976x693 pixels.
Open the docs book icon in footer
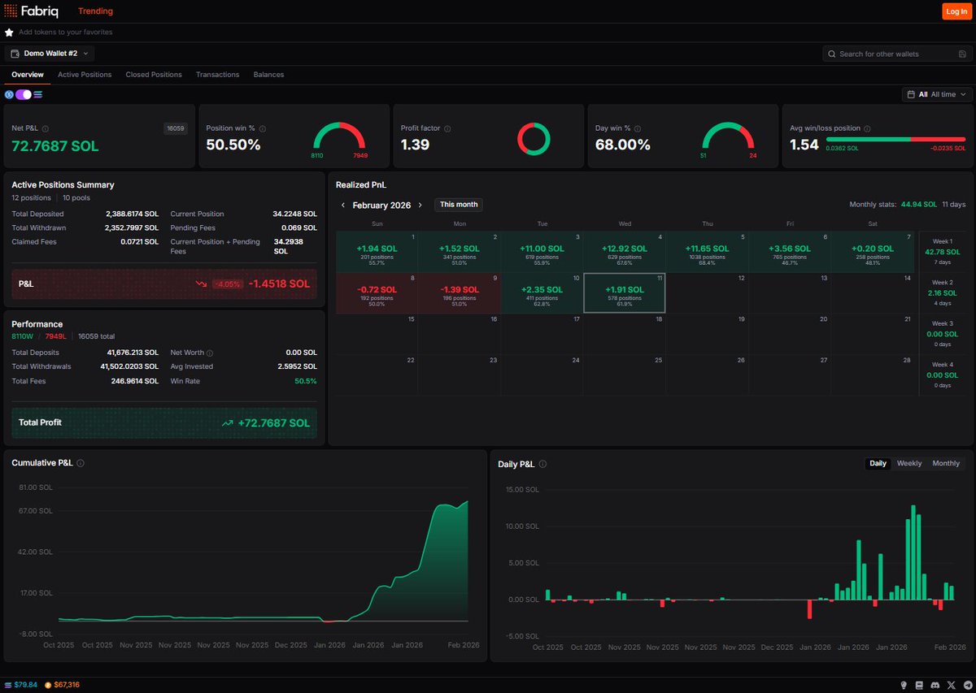click(919, 685)
